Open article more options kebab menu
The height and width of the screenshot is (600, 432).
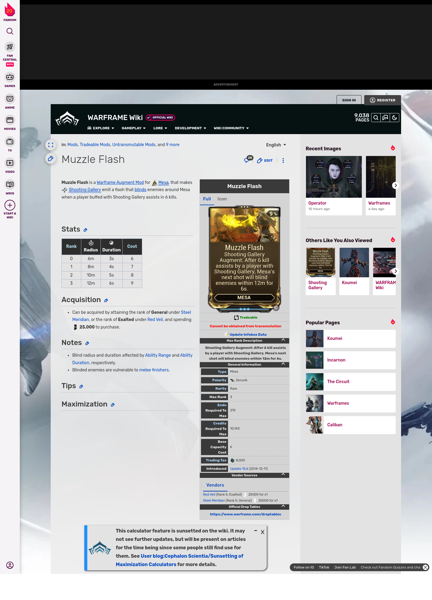pos(283,160)
